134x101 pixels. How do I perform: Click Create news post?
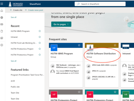34,10
